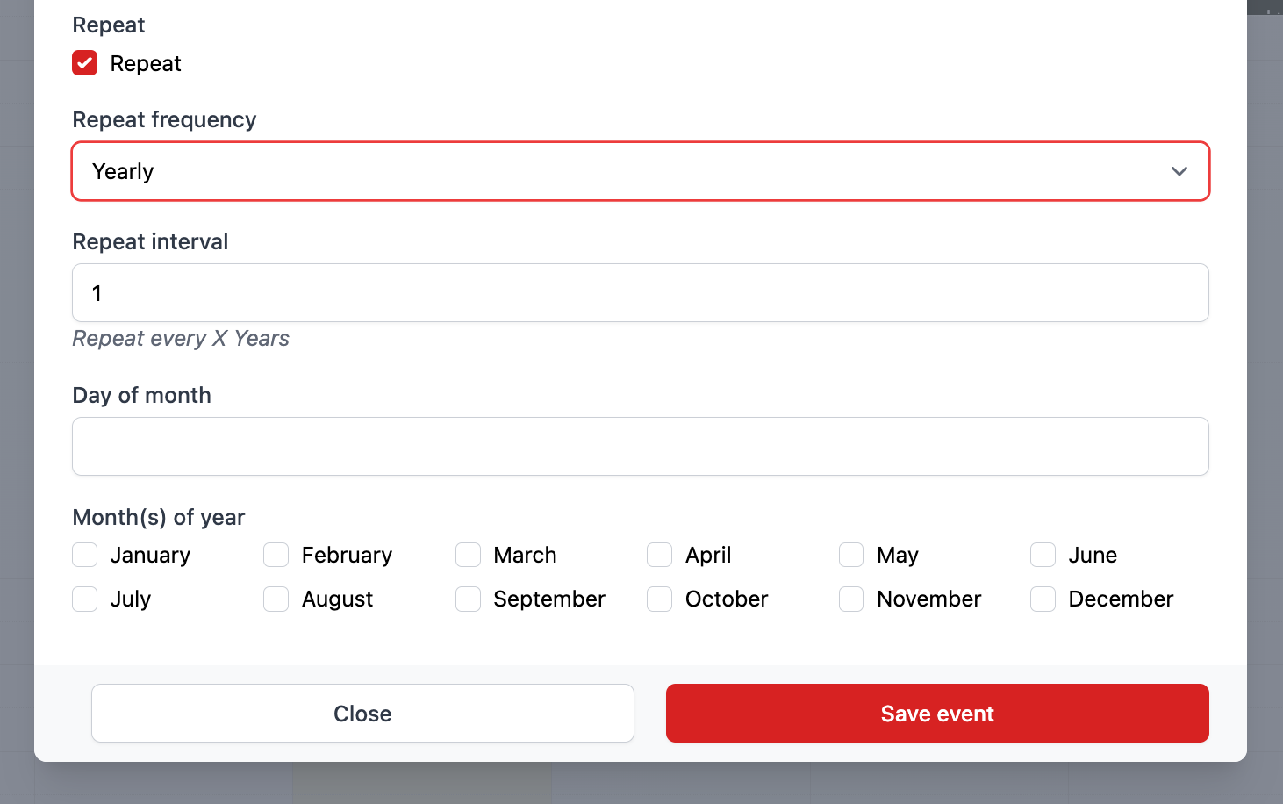The height and width of the screenshot is (804, 1283).
Task: Select the June checkbox
Action: point(1043,555)
